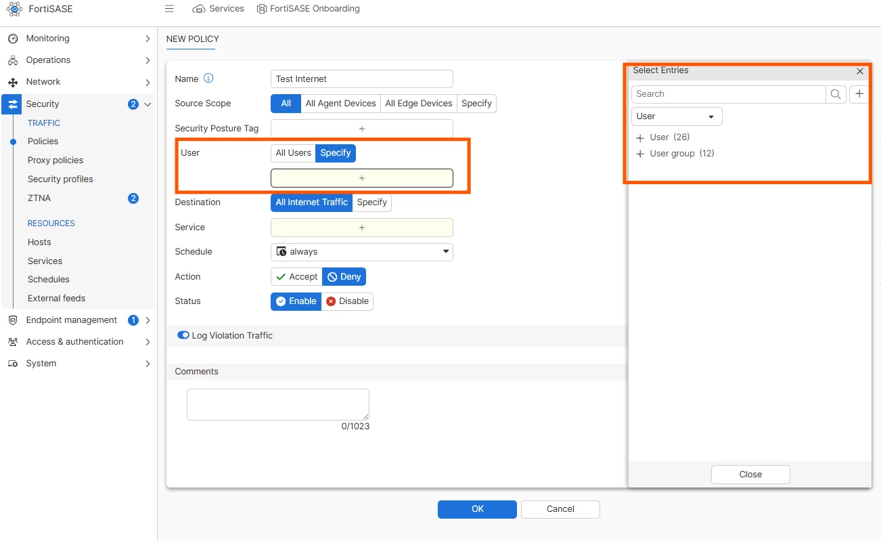Click the Monitoring gauge icon
This screenshot has width=881, height=541.
pos(13,39)
